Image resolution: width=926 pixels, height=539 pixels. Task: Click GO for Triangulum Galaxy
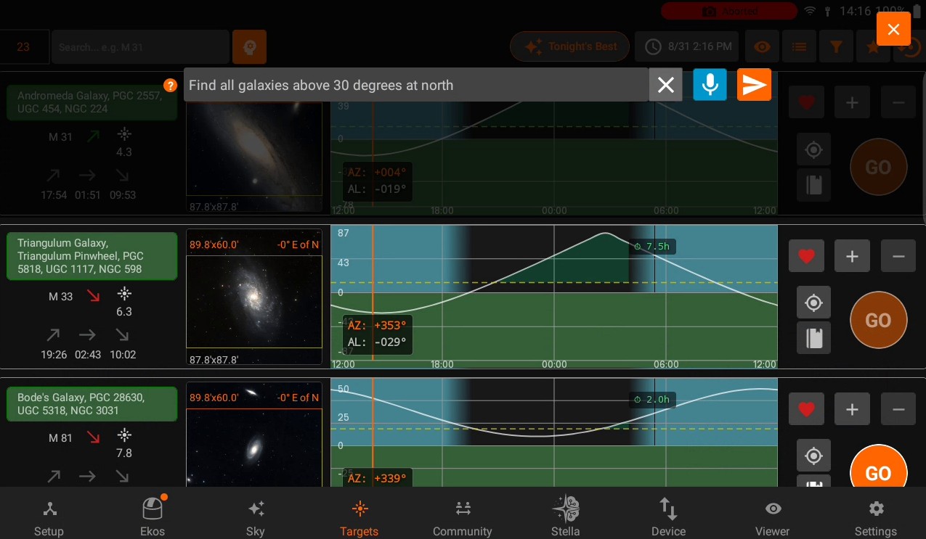(x=878, y=320)
